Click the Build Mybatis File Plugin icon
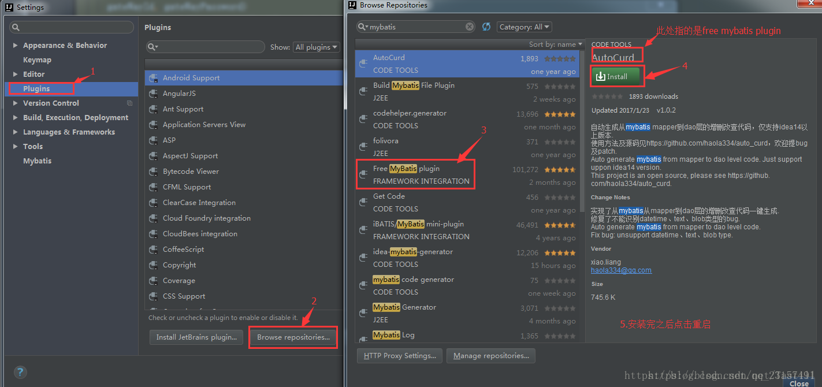This screenshot has height=387, width=822. point(363,91)
